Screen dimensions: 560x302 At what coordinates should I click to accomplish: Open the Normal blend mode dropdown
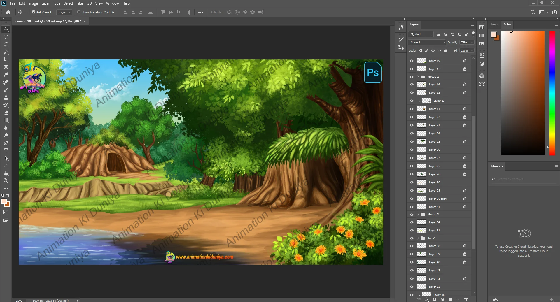pyautogui.click(x=427, y=43)
